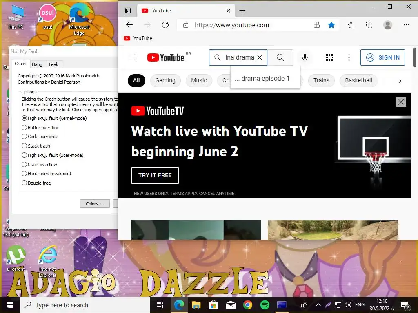The width and height of the screenshot is (418, 313).
Task: Choose the drama episode 1 search suggestion
Action: tap(265, 79)
